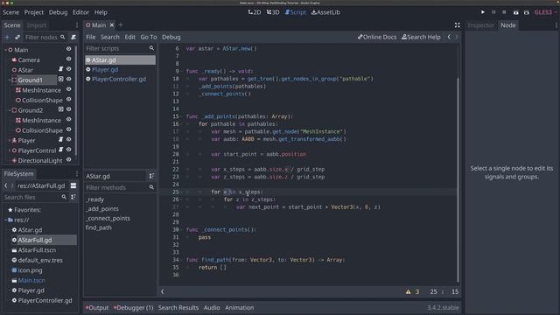Click the file sort icon beside Search files
Screen dimensions: 560x315
(x=73, y=197)
